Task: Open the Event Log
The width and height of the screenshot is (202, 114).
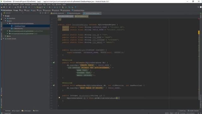Action: (x=182, y=111)
